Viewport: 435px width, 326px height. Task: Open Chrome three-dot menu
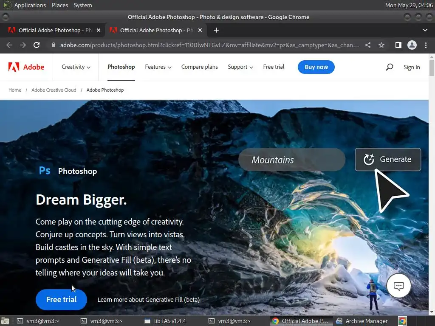tap(426, 45)
